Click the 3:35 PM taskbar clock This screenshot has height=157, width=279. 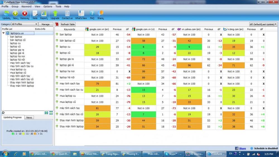pyautogui.click(x=269, y=154)
